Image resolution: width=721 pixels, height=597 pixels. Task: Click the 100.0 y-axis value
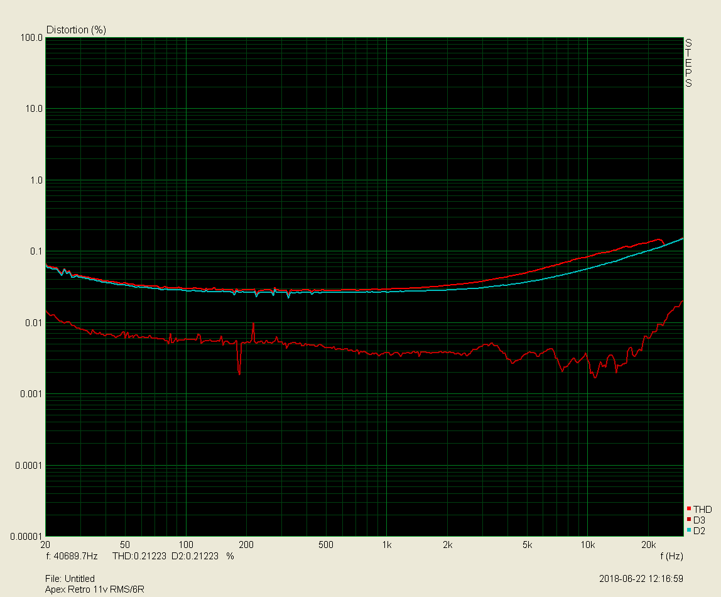(x=31, y=38)
